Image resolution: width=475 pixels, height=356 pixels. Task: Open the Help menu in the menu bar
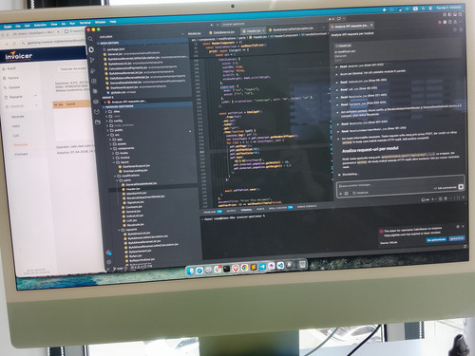pyautogui.click(x=113, y=22)
